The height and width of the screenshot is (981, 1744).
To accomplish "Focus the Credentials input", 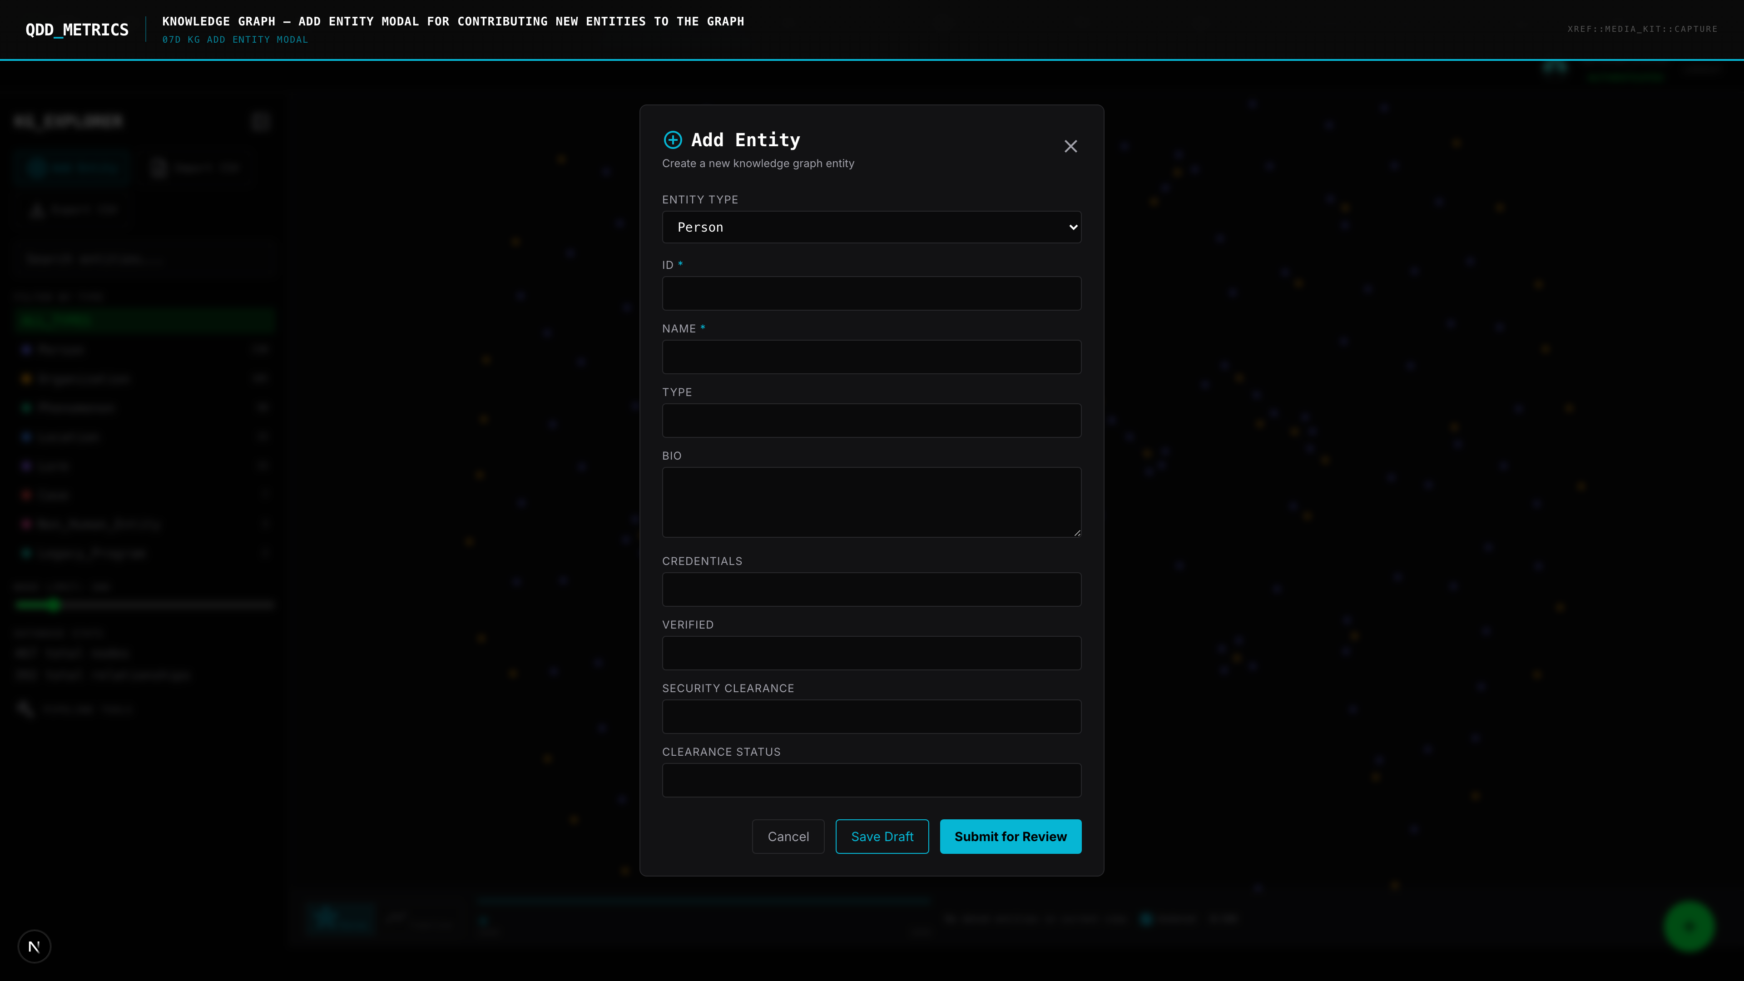I will click(871, 590).
